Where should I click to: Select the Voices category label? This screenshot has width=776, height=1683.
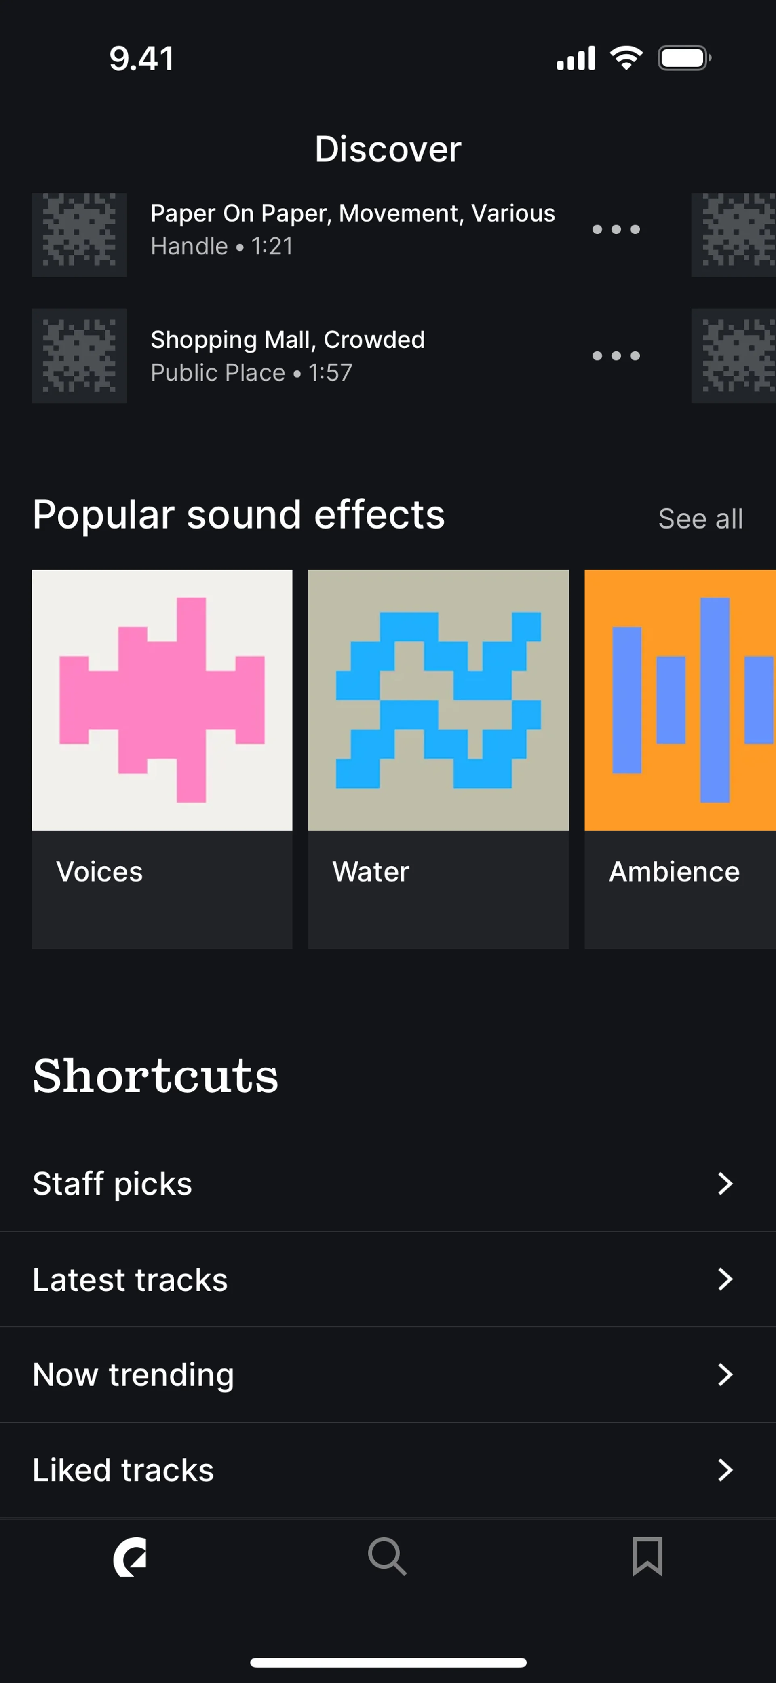pyautogui.click(x=99, y=871)
